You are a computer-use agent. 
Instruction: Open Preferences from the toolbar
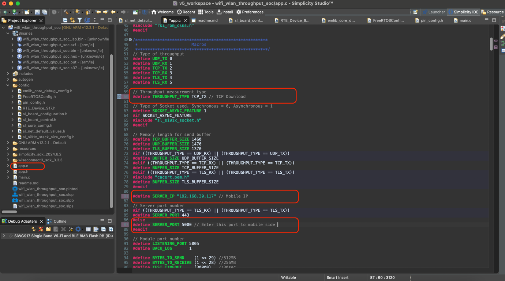[x=250, y=12]
